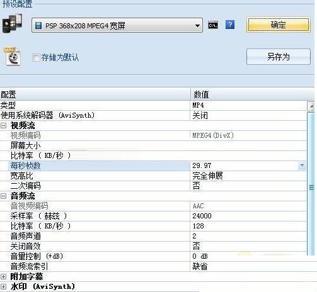Open the 每秒帧数 value dropdown arrow
The height and width of the screenshot is (292, 317).
302,166
